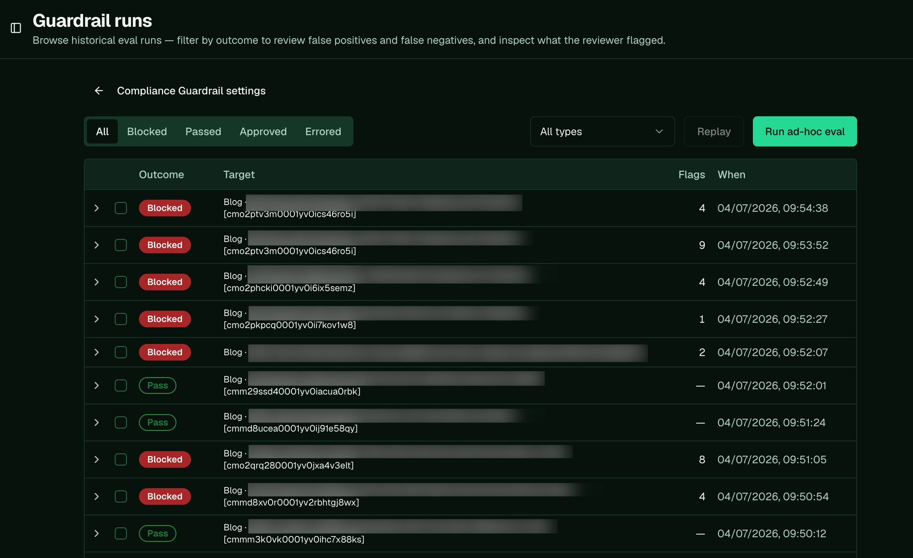Viewport: 913px width, 558px height.
Task: Switch to the Blocked filter tab
Action: tap(147, 131)
